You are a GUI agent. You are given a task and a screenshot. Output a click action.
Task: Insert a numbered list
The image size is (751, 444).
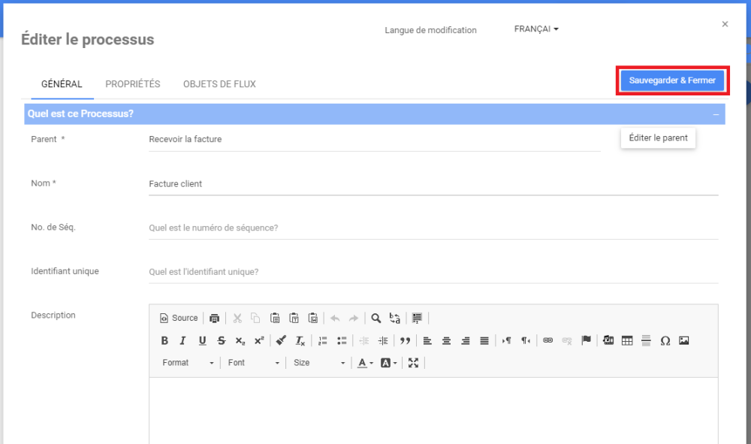tap(323, 340)
